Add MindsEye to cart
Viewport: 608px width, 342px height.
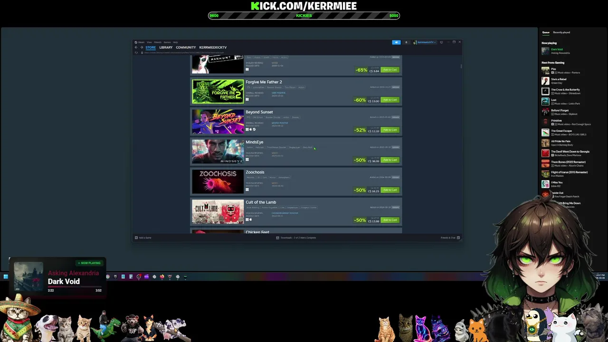[x=390, y=160]
